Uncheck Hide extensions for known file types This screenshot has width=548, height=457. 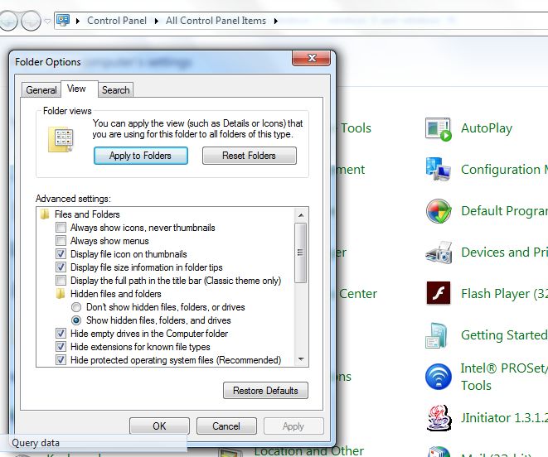point(61,347)
